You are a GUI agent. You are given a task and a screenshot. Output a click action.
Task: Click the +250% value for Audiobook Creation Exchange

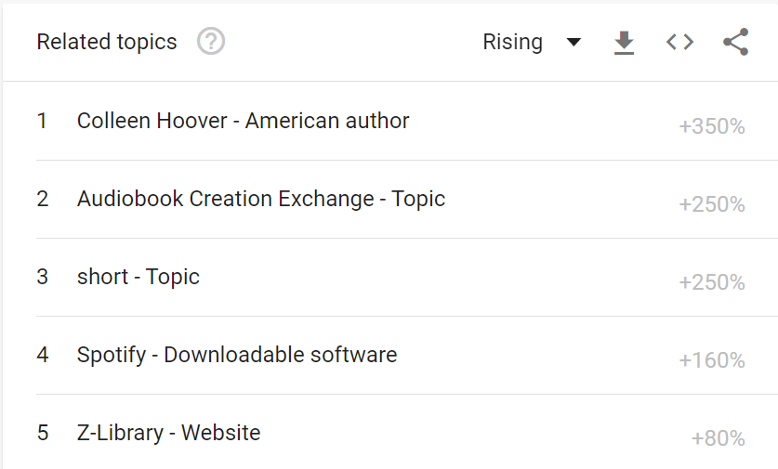pyautogui.click(x=711, y=204)
